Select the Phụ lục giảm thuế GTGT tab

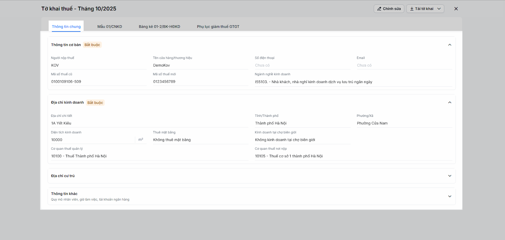(x=218, y=27)
